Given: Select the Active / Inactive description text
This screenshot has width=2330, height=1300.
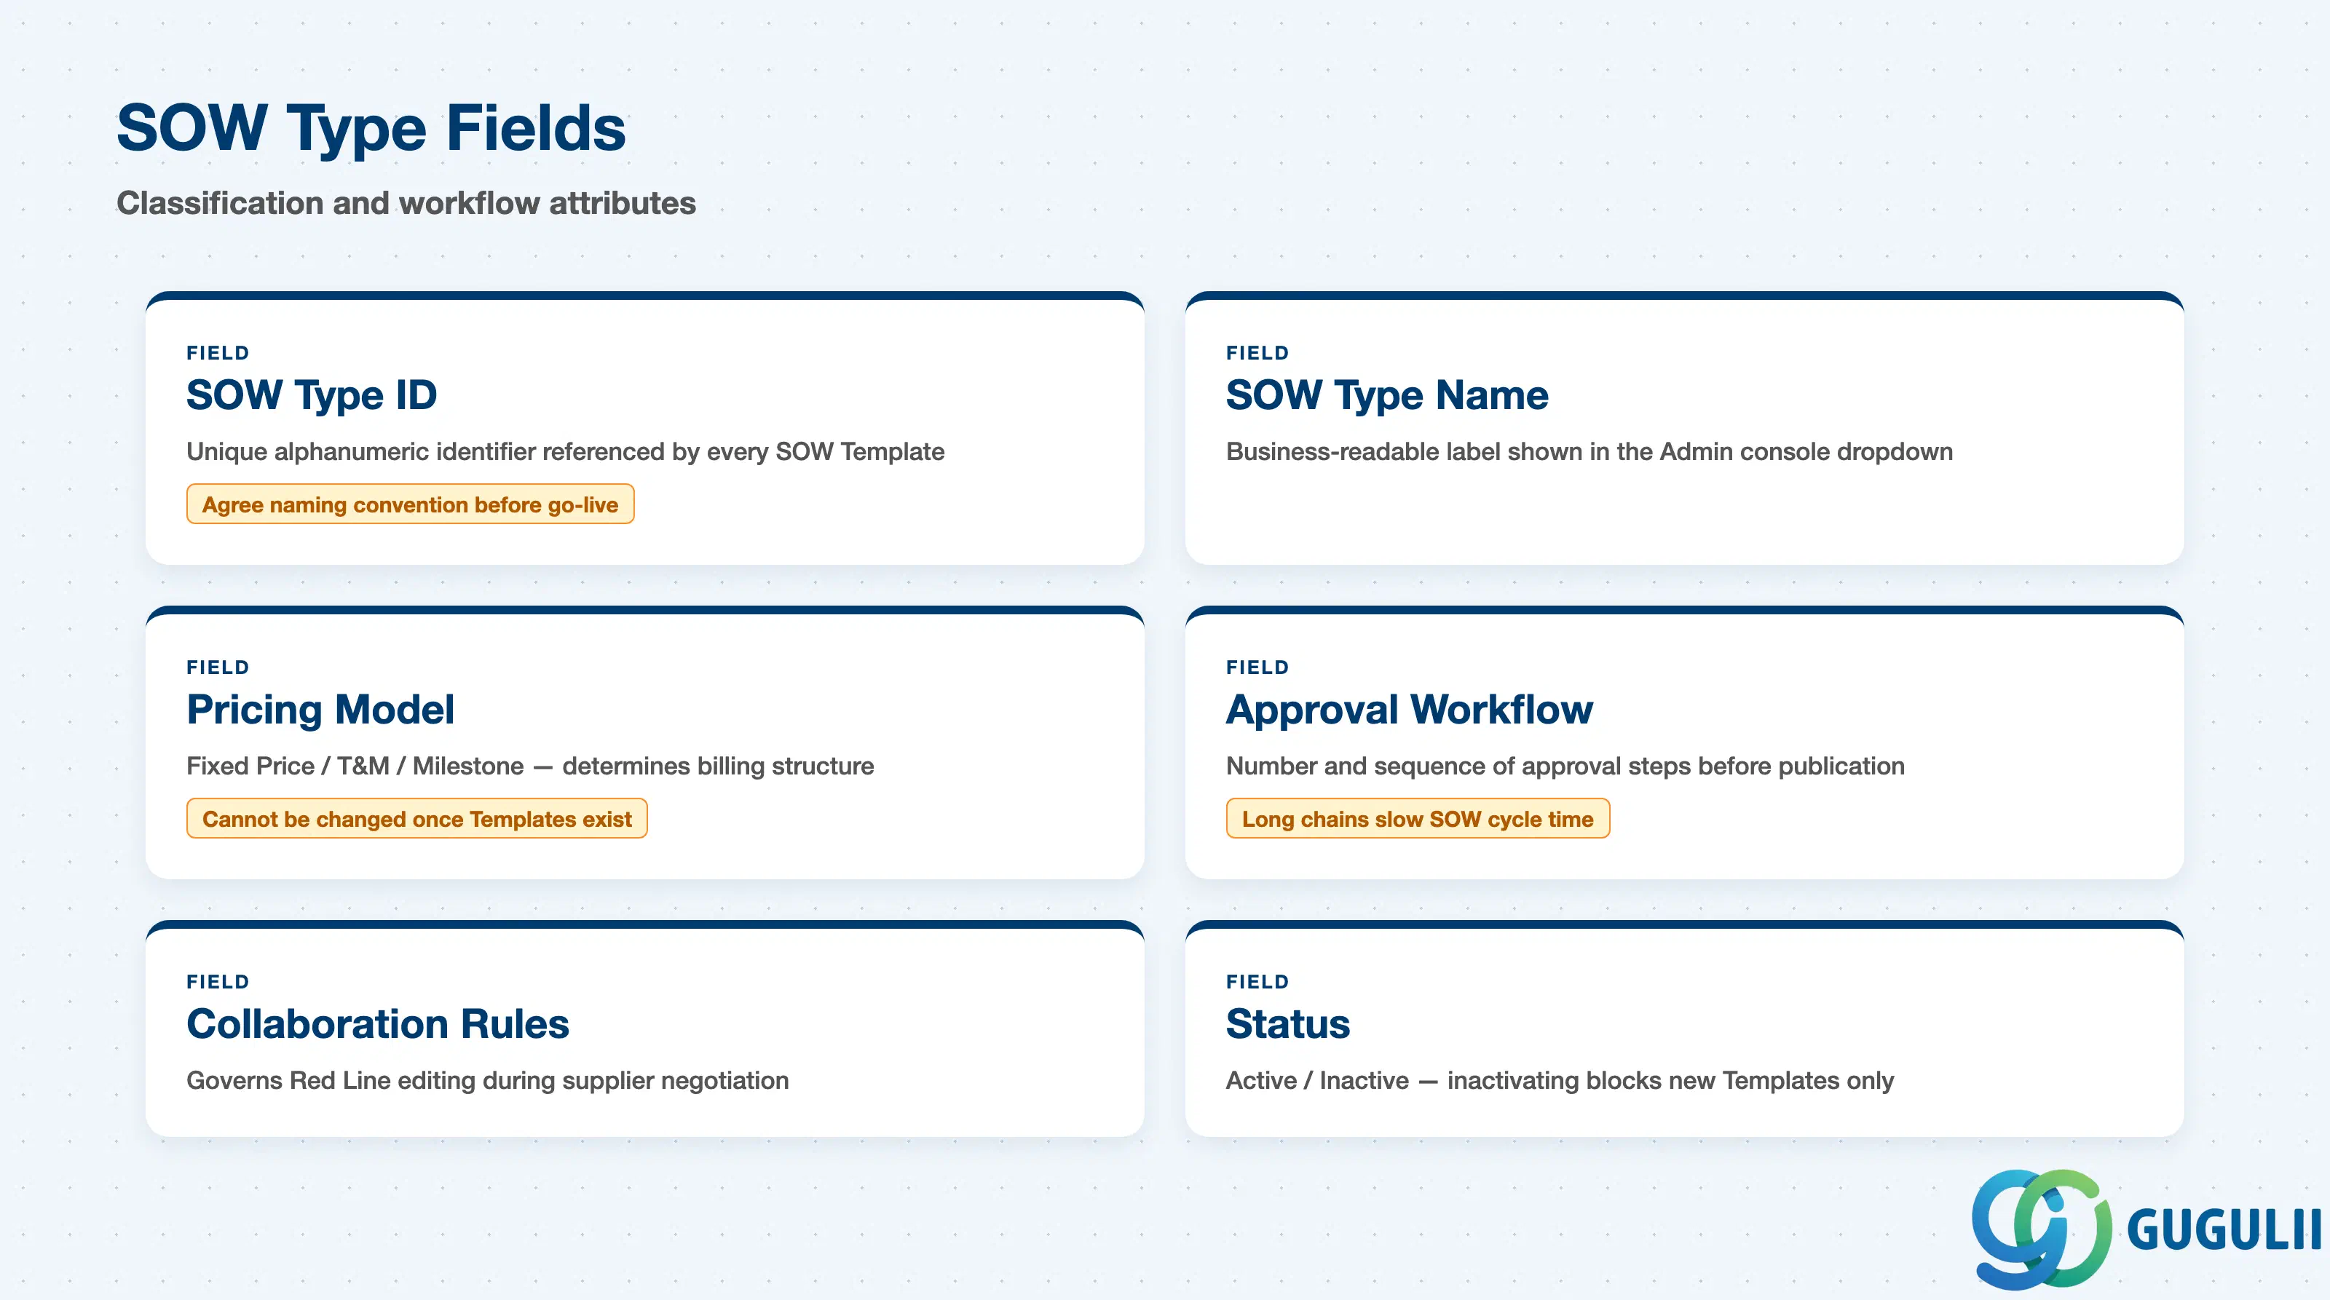Looking at the screenshot, I should (1560, 1080).
